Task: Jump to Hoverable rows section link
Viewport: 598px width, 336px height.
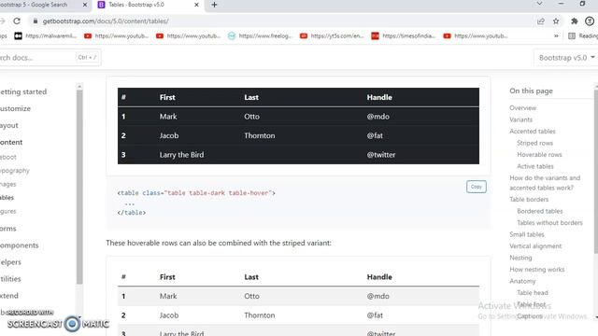Action: point(539,154)
